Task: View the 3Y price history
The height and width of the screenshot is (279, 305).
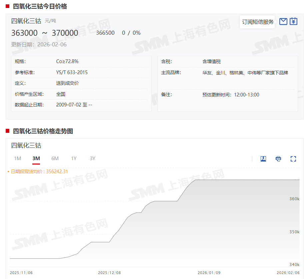Action: (92, 159)
